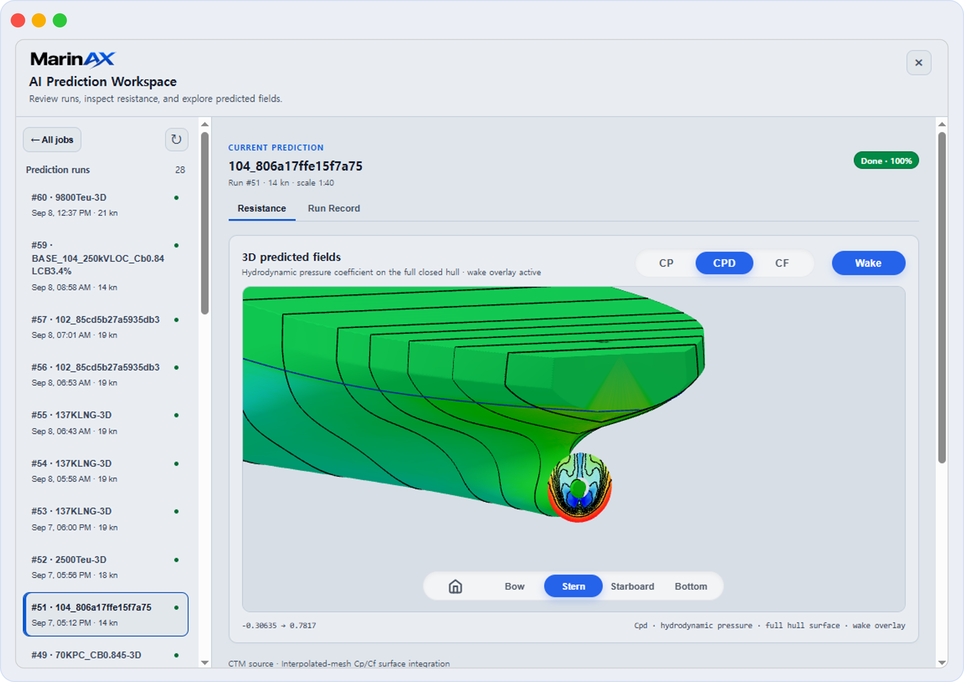Click the status dot of run #52
Screen dimensions: 964x682
point(176,560)
